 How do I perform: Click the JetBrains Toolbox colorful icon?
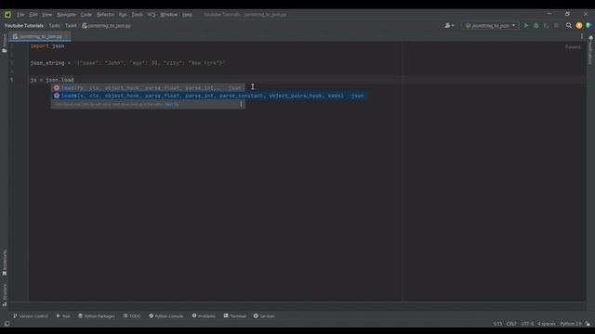(x=588, y=25)
